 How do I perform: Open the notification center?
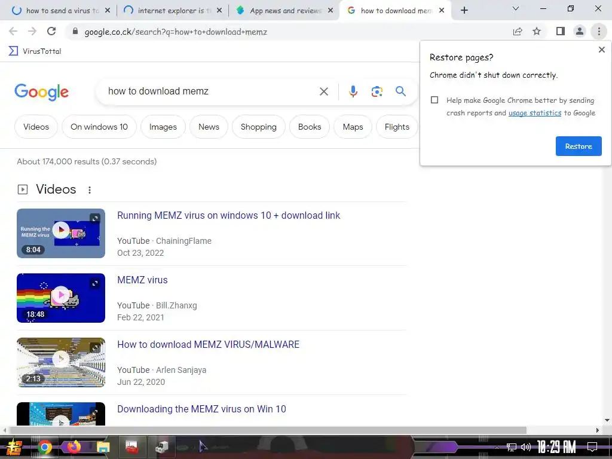tap(592, 447)
